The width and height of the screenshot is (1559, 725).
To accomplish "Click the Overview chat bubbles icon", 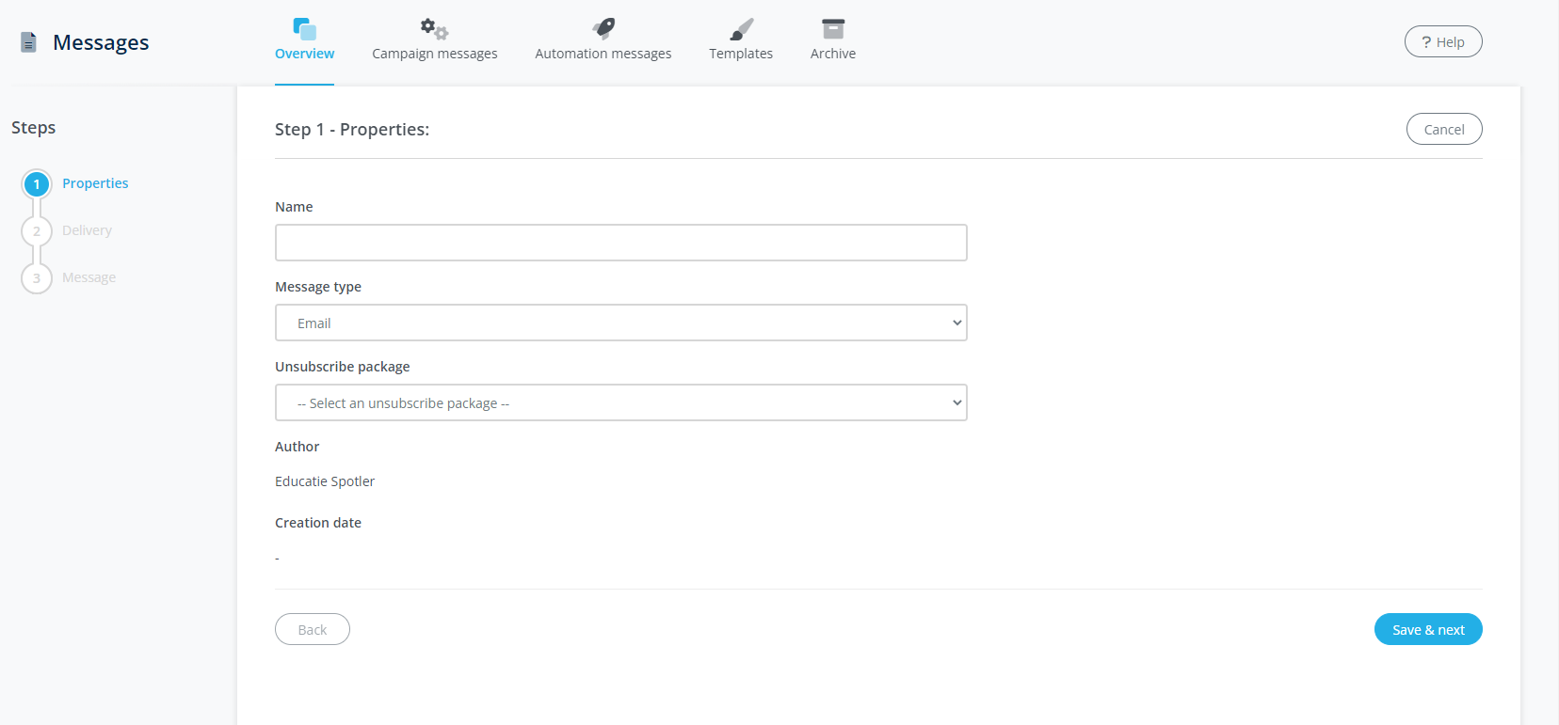I will point(304,28).
